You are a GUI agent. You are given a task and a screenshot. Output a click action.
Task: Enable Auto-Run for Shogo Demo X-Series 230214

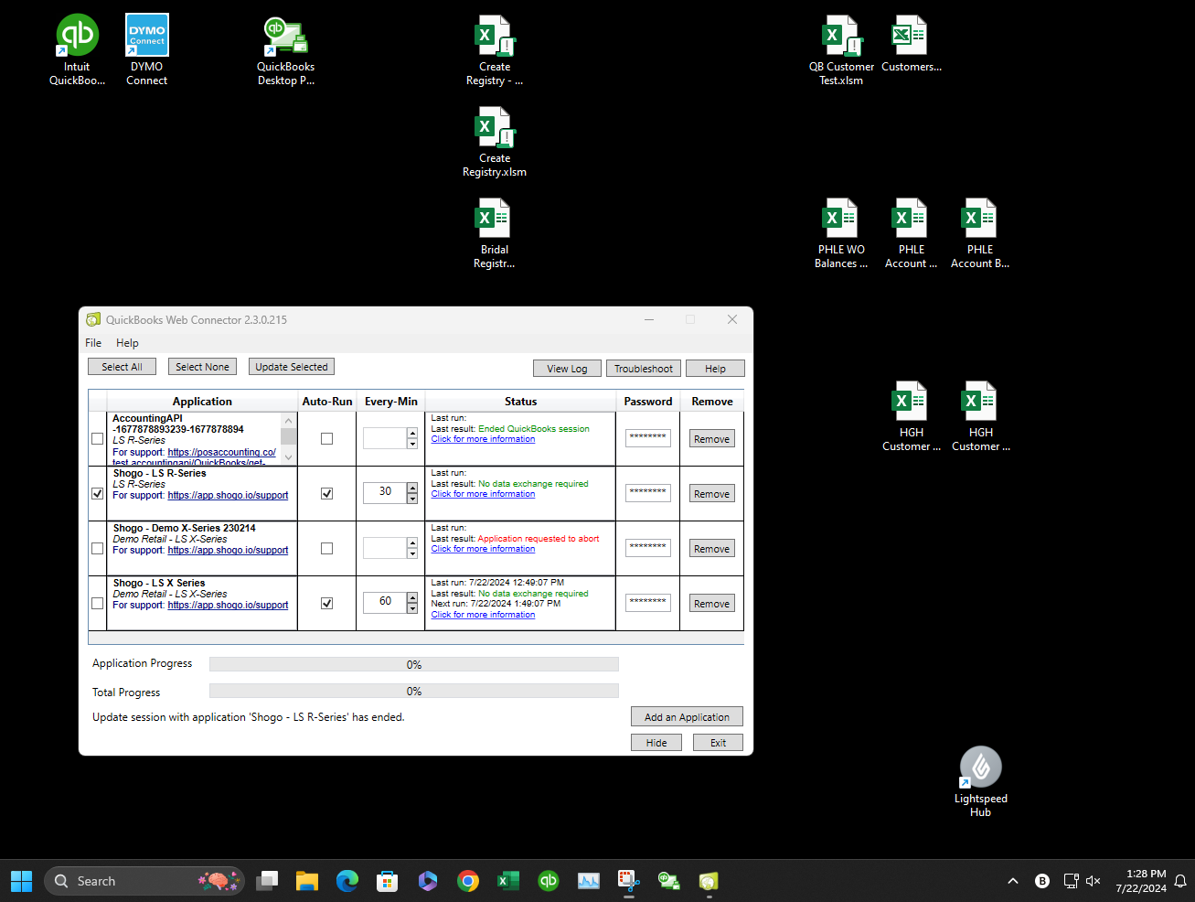coord(326,549)
